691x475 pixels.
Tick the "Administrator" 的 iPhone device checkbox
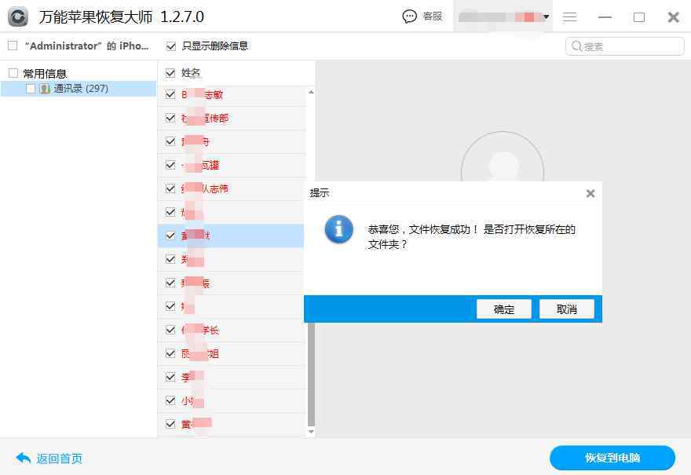tap(13, 46)
